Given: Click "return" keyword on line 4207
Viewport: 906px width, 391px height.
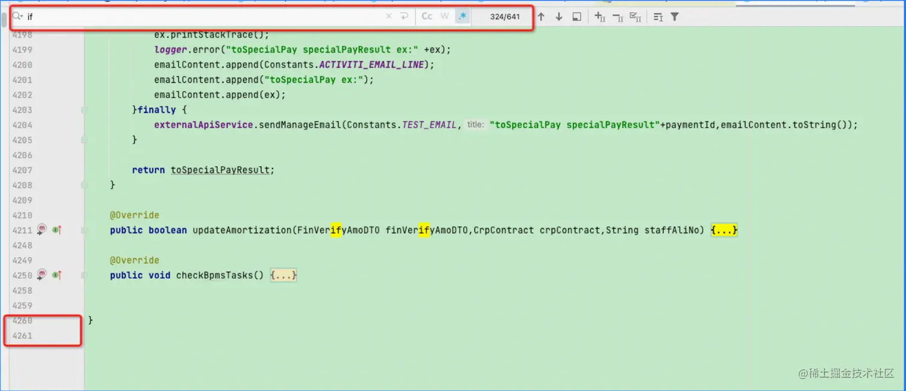Looking at the screenshot, I should click(148, 170).
